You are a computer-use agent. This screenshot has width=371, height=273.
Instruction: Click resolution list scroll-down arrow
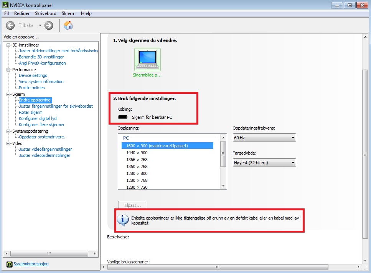point(223,186)
